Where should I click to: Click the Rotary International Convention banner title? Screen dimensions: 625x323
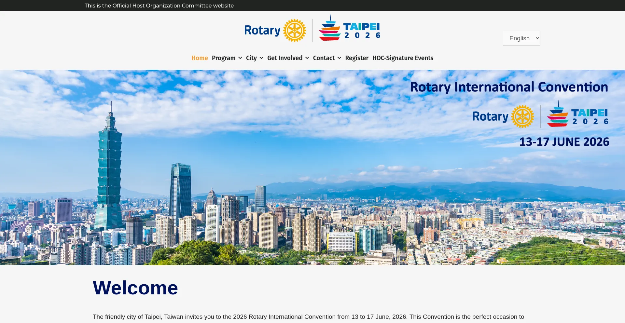coord(509,87)
